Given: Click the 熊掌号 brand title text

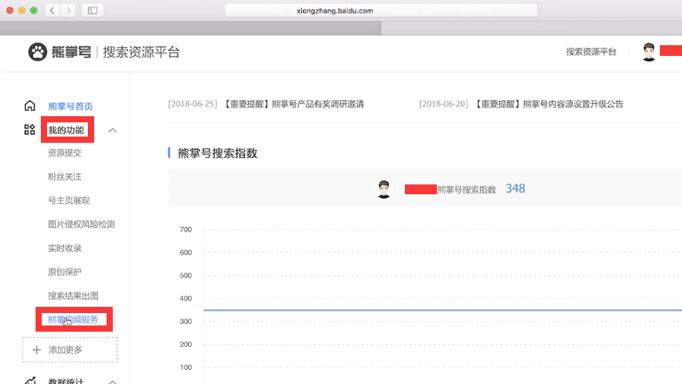Looking at the screenshot, I should [71, 52].
